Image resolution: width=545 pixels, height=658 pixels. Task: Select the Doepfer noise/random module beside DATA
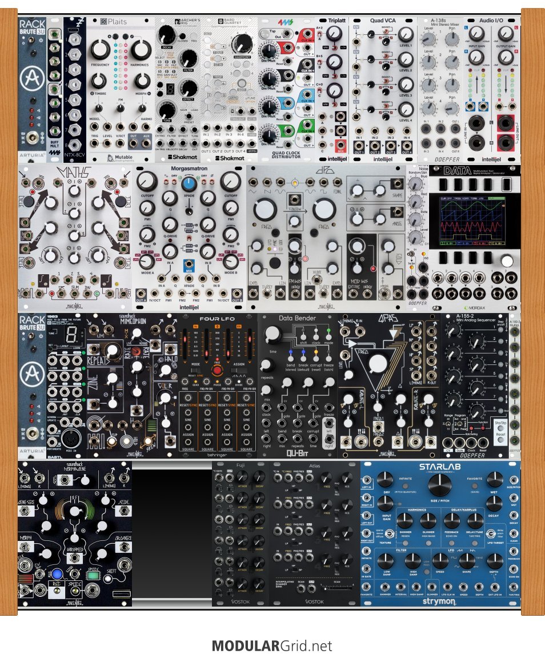418,238
